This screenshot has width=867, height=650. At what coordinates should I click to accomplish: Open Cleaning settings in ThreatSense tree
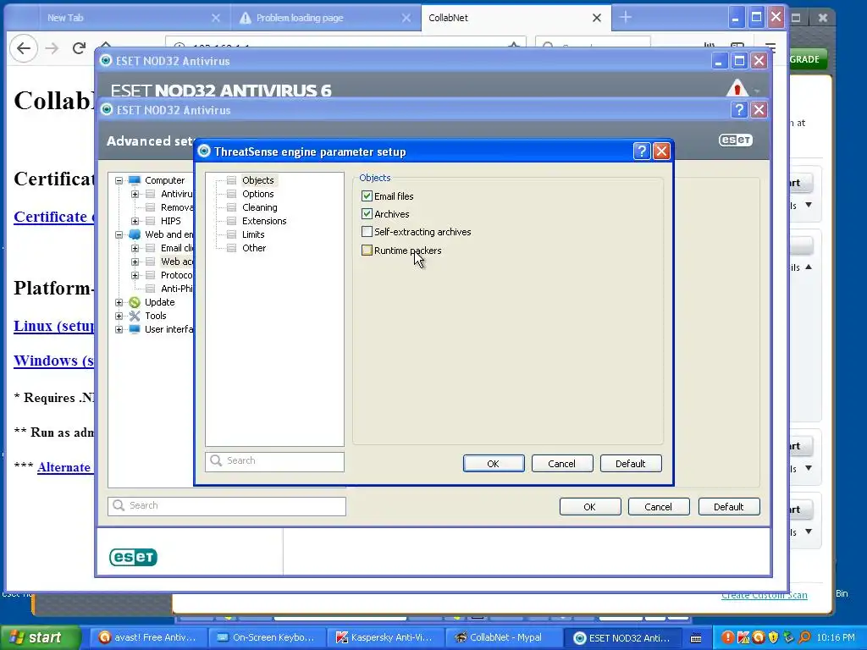pyautogui.click(x=259, y=207)
